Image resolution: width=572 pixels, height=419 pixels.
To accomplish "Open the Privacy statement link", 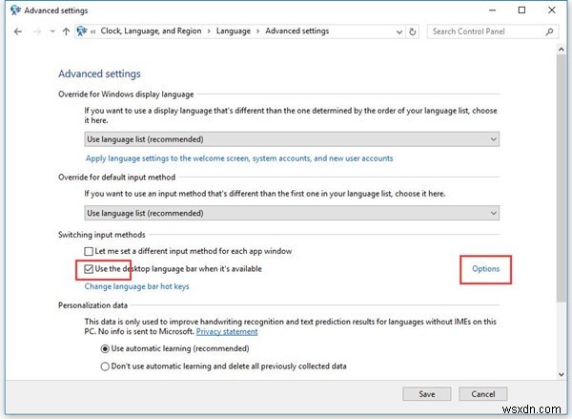I will click(x=227, y=331).
